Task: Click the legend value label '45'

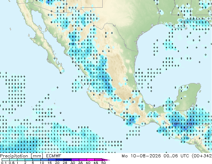Action: click(x=96, y=163)
